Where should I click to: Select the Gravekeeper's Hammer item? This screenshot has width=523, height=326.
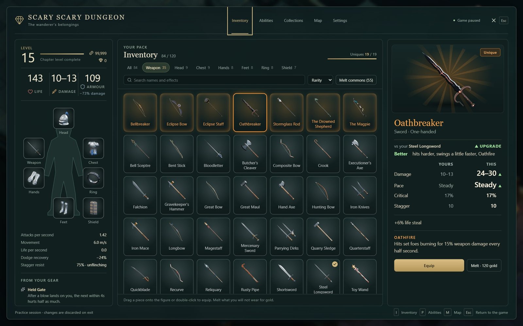point(177,195)
